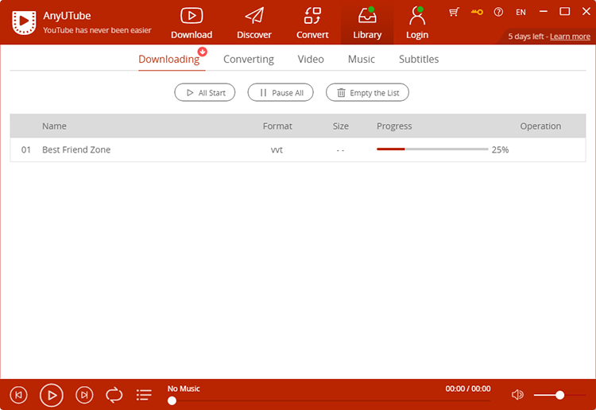The width and height of the screenshot is (596, 410).
Task: Click the Name column header
Action: coord(54,126)
